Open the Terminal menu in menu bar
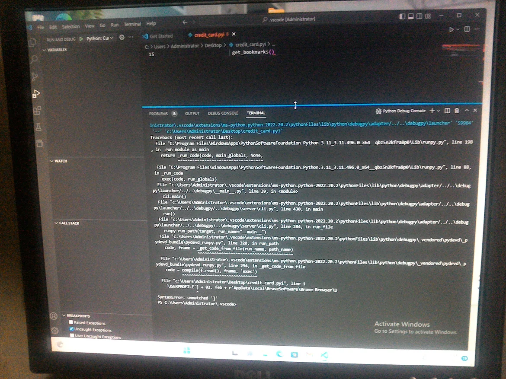Image resolution: width=506 pixels, height=379 pixels. (x=132, y=25)
